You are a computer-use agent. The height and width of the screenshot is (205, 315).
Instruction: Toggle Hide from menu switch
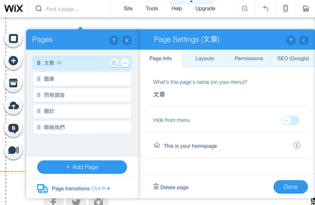click(x=290, y=121)
